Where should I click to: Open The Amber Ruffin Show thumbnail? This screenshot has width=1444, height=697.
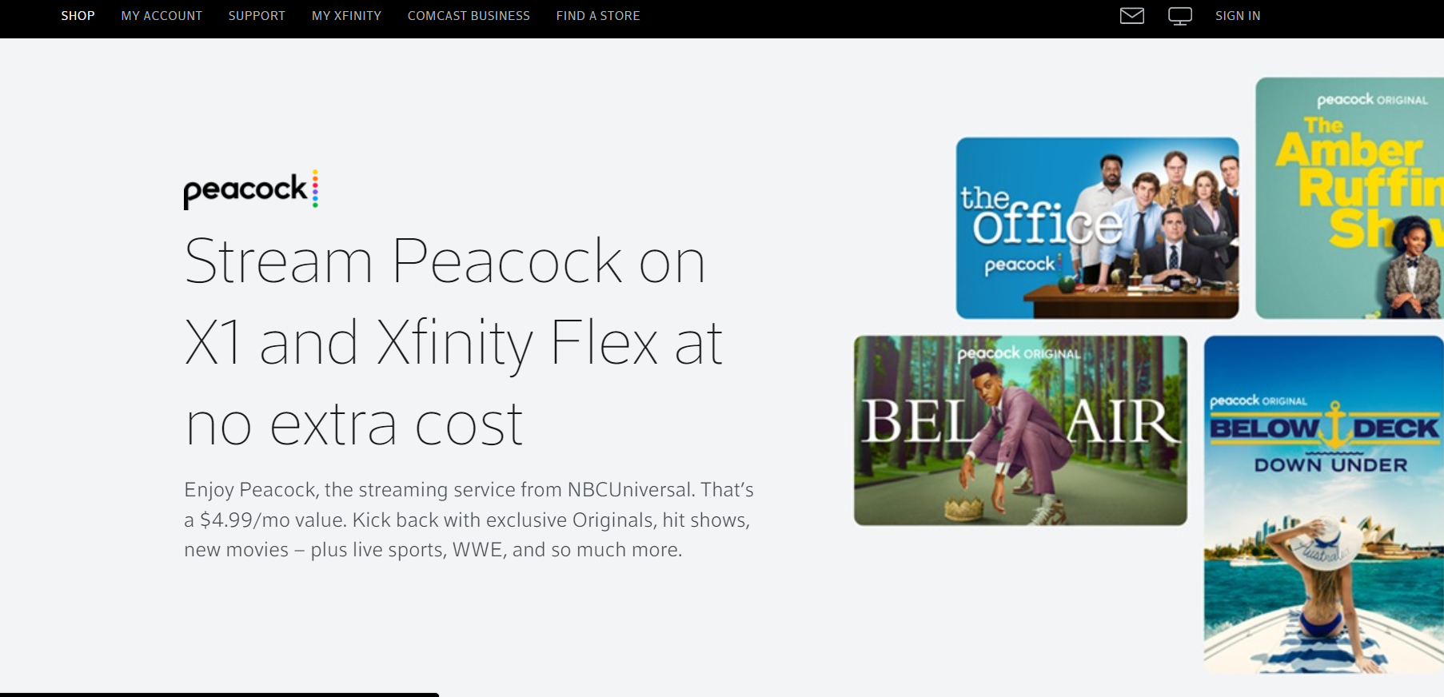(x=1350, y=198)
